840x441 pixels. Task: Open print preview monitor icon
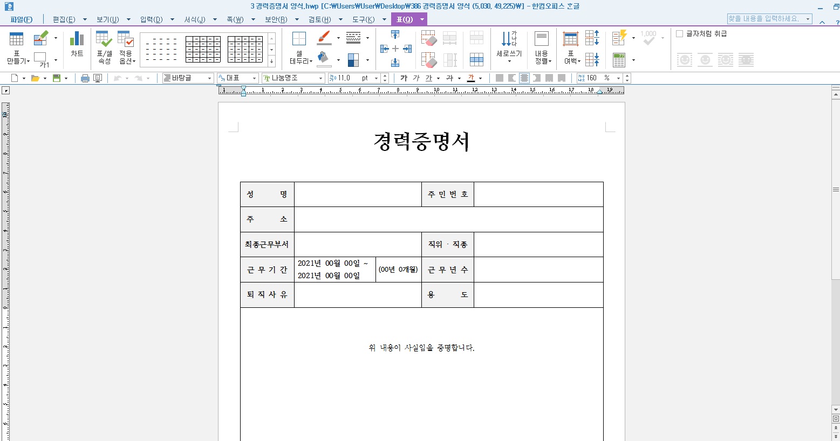98,78
